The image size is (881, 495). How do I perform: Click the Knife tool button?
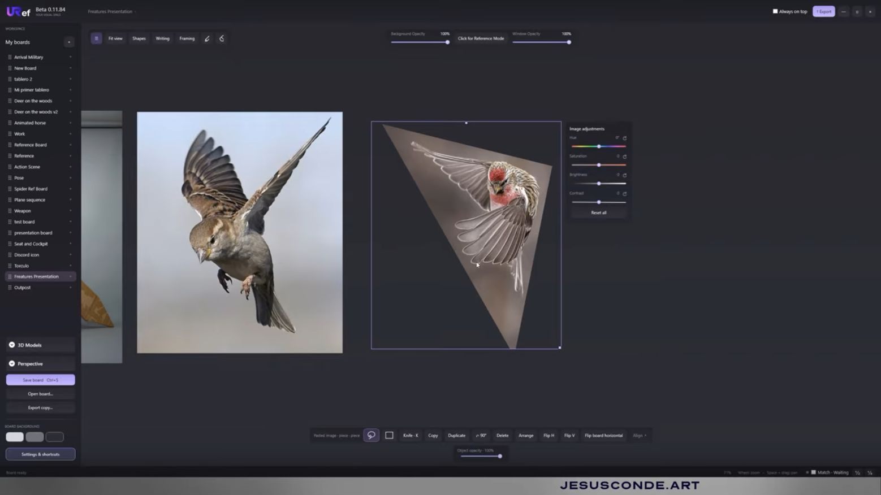pos(411,435)
